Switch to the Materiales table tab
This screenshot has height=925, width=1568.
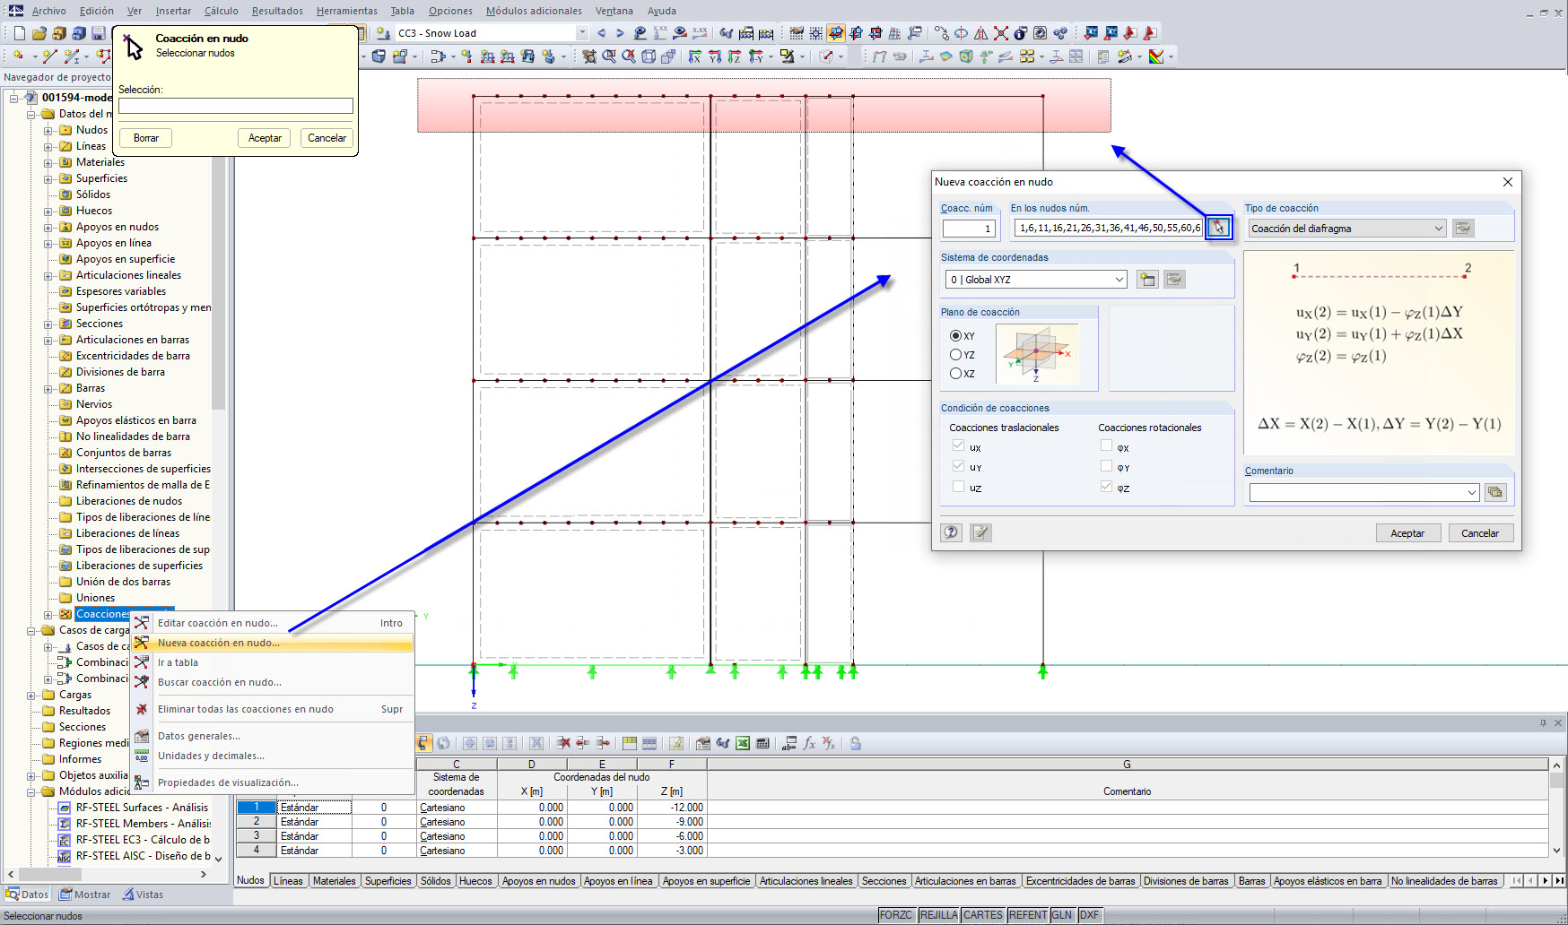334,881
